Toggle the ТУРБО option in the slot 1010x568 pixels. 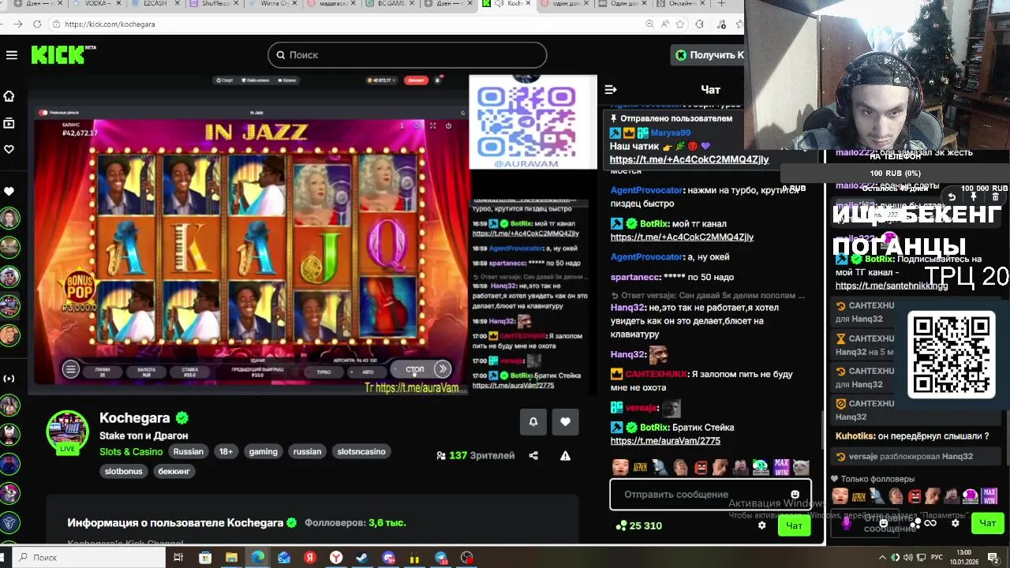(324, 372)
